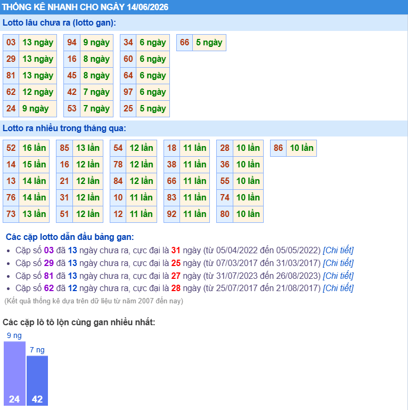Click 'Lotto ra nhiều trong tháng qua' heading
This screenshot has height=410, width=408.
pyautogui.click(x=64, y=128)
